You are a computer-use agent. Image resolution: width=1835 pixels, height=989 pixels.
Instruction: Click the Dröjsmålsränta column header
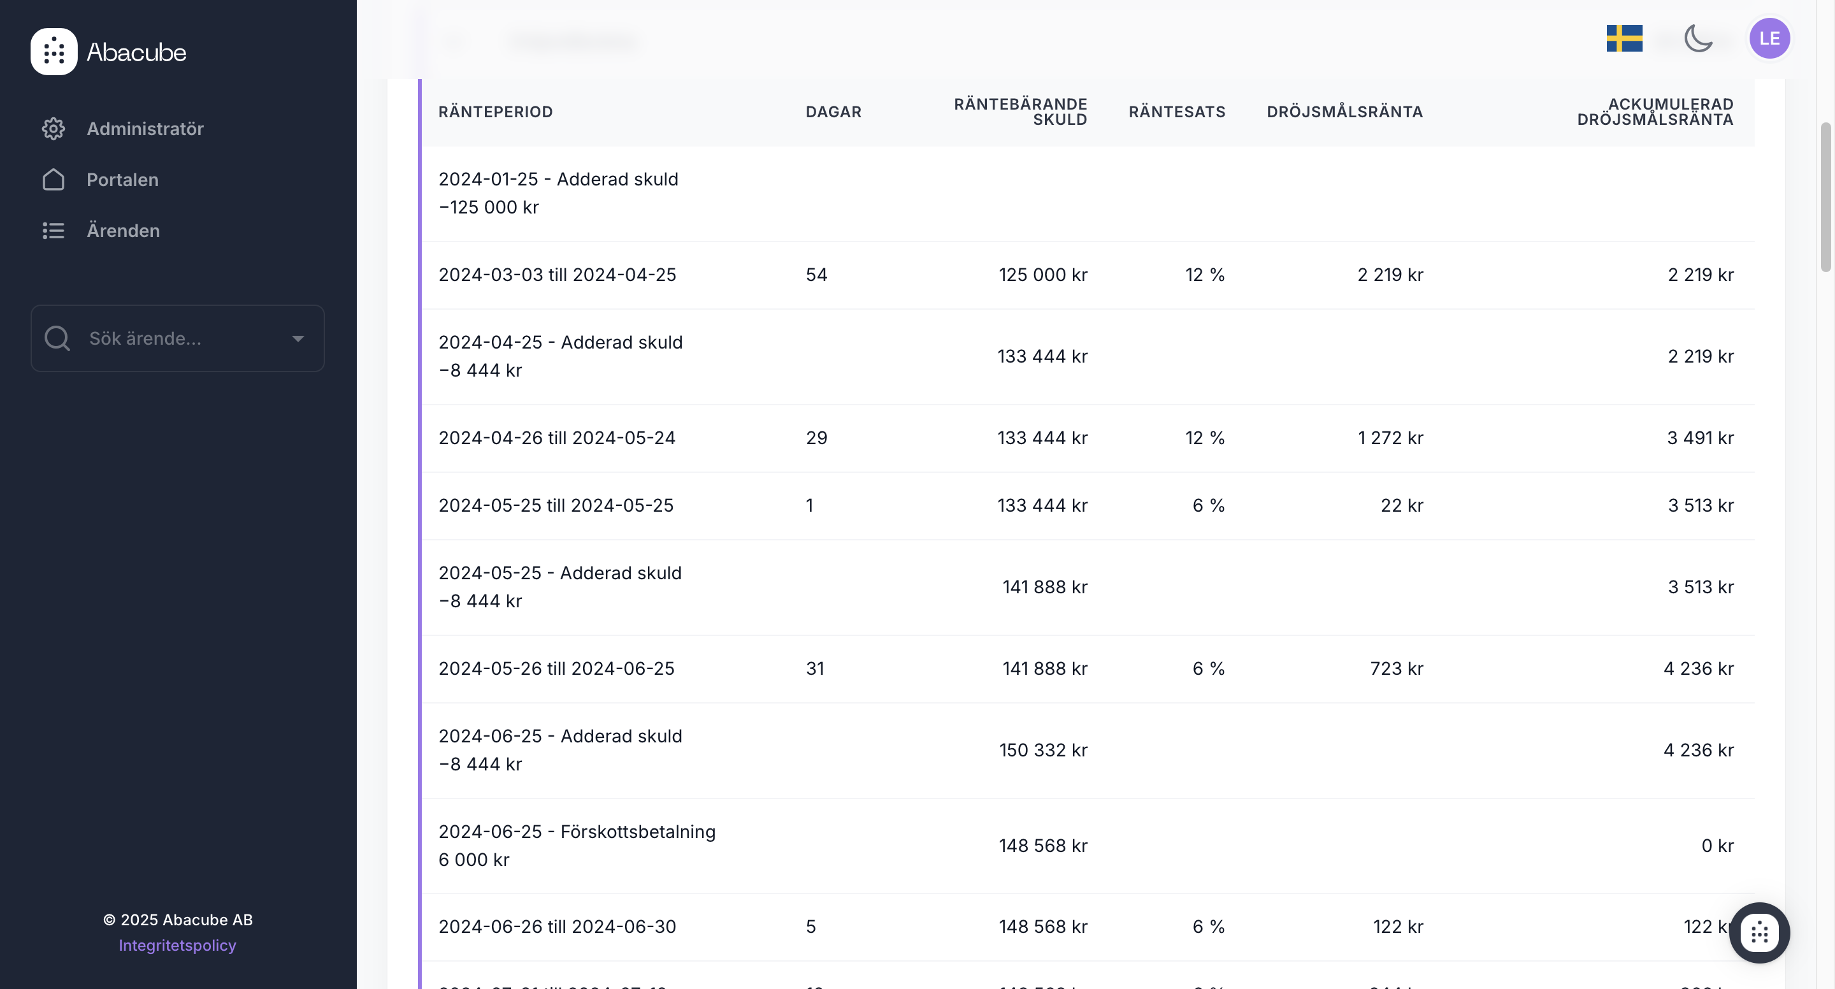[1344, 112]
